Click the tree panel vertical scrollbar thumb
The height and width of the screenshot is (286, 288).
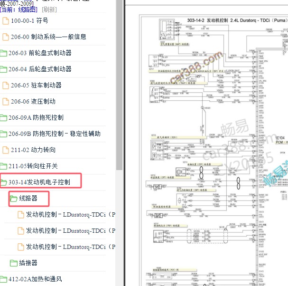click(120, 85)
